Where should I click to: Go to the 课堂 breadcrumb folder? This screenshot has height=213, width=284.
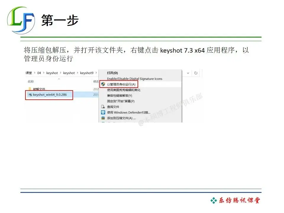[x=29, y=73]
